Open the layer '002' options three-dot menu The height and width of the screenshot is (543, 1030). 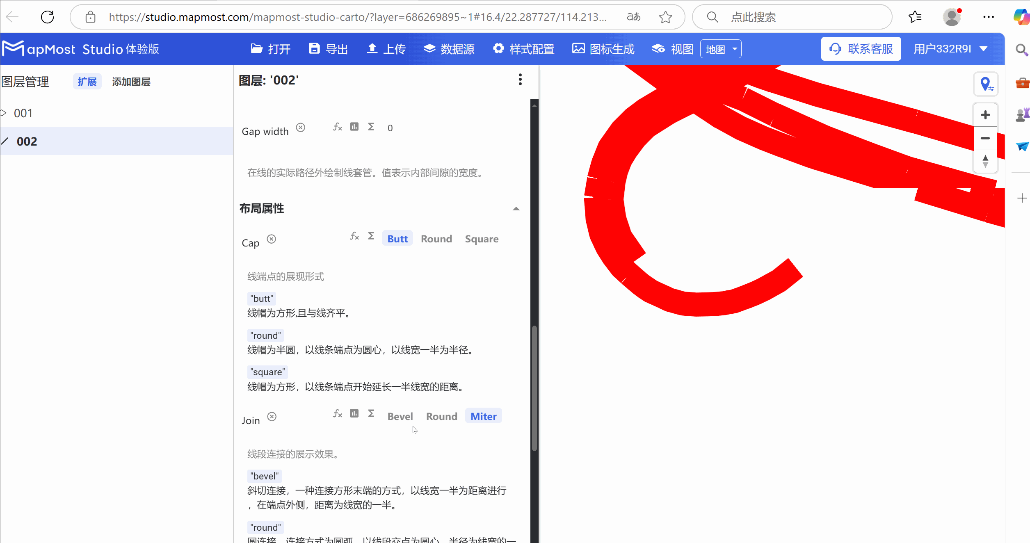pos(520,79)
